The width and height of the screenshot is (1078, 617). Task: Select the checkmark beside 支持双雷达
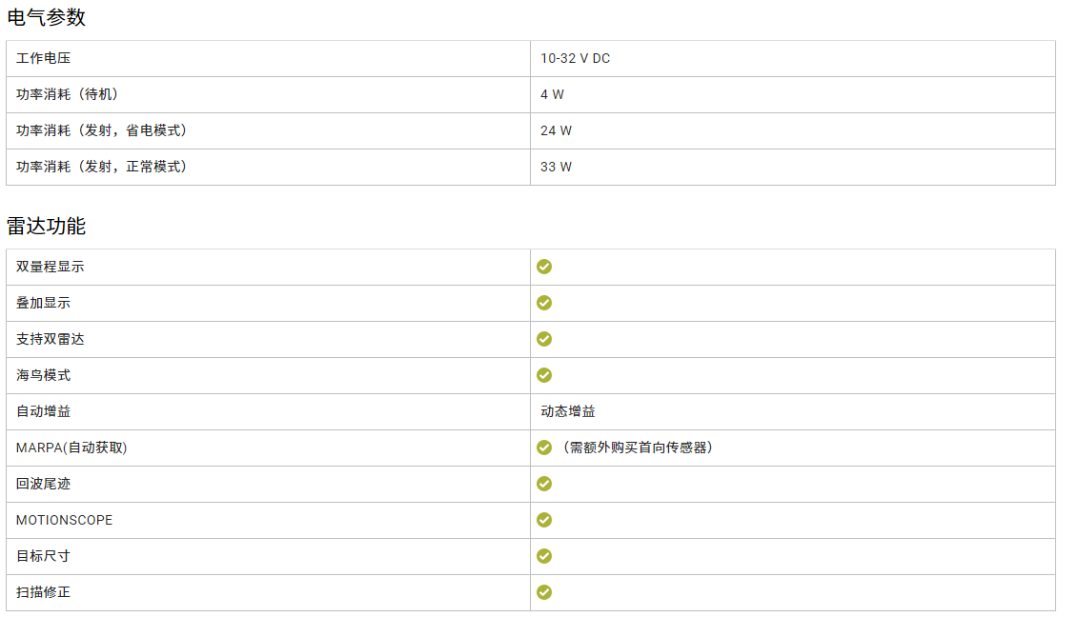(x=544, y=339)
